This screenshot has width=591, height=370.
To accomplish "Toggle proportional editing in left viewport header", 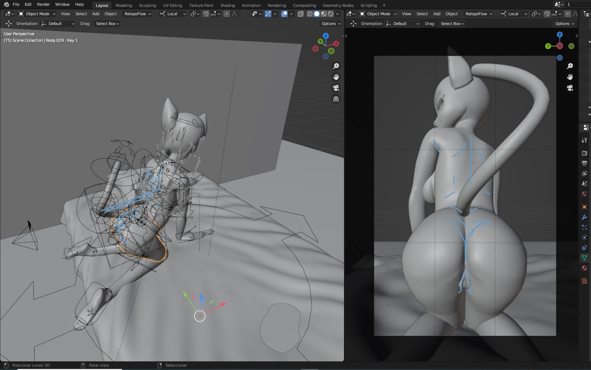I will (227, 14).
